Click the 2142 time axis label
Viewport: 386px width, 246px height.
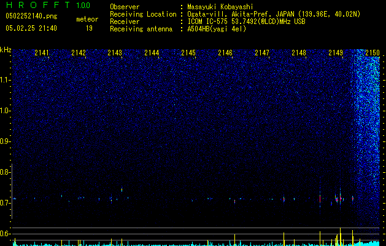coord(79,53)
